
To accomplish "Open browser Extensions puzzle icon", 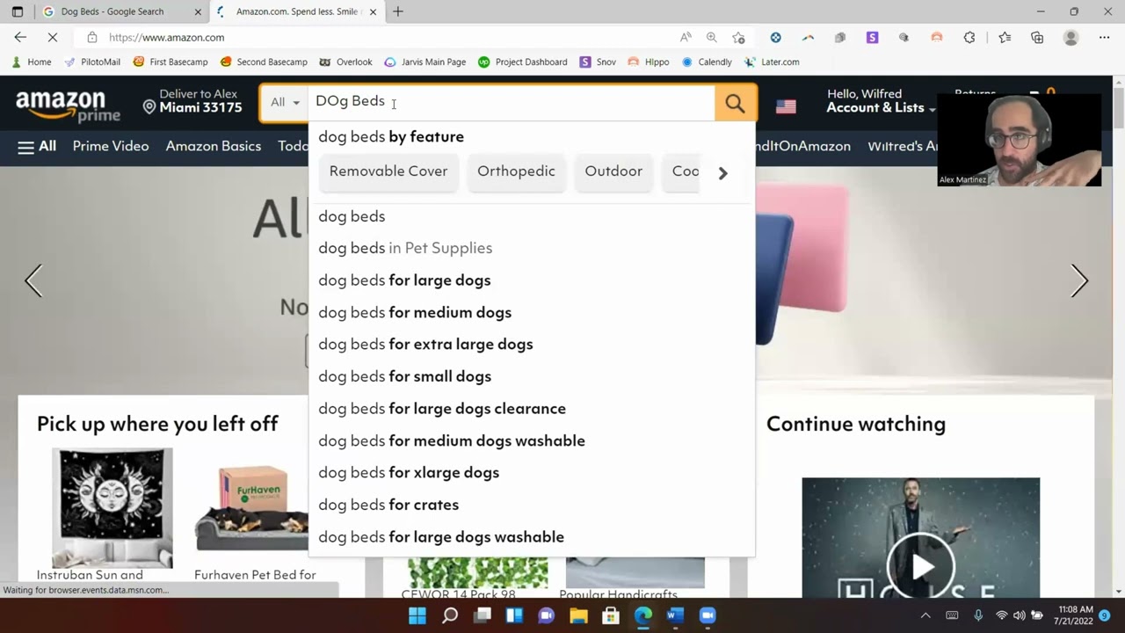I will (x=969, y=38).
